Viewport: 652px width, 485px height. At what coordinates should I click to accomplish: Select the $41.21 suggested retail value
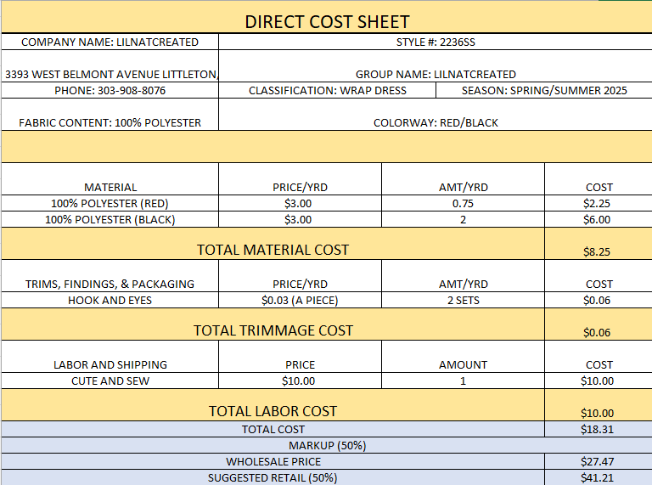coord(599,477)
